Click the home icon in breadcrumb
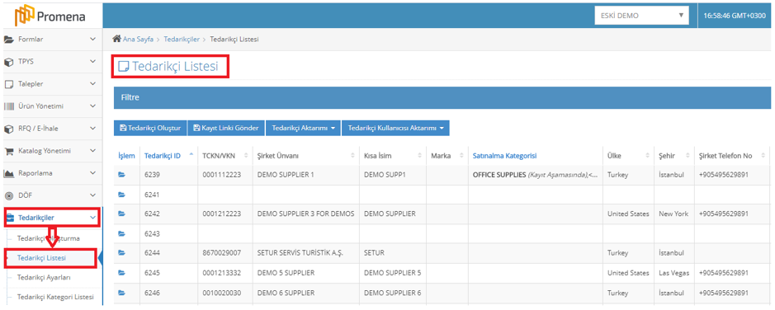 pyautogui.click(x=117, y=39)
